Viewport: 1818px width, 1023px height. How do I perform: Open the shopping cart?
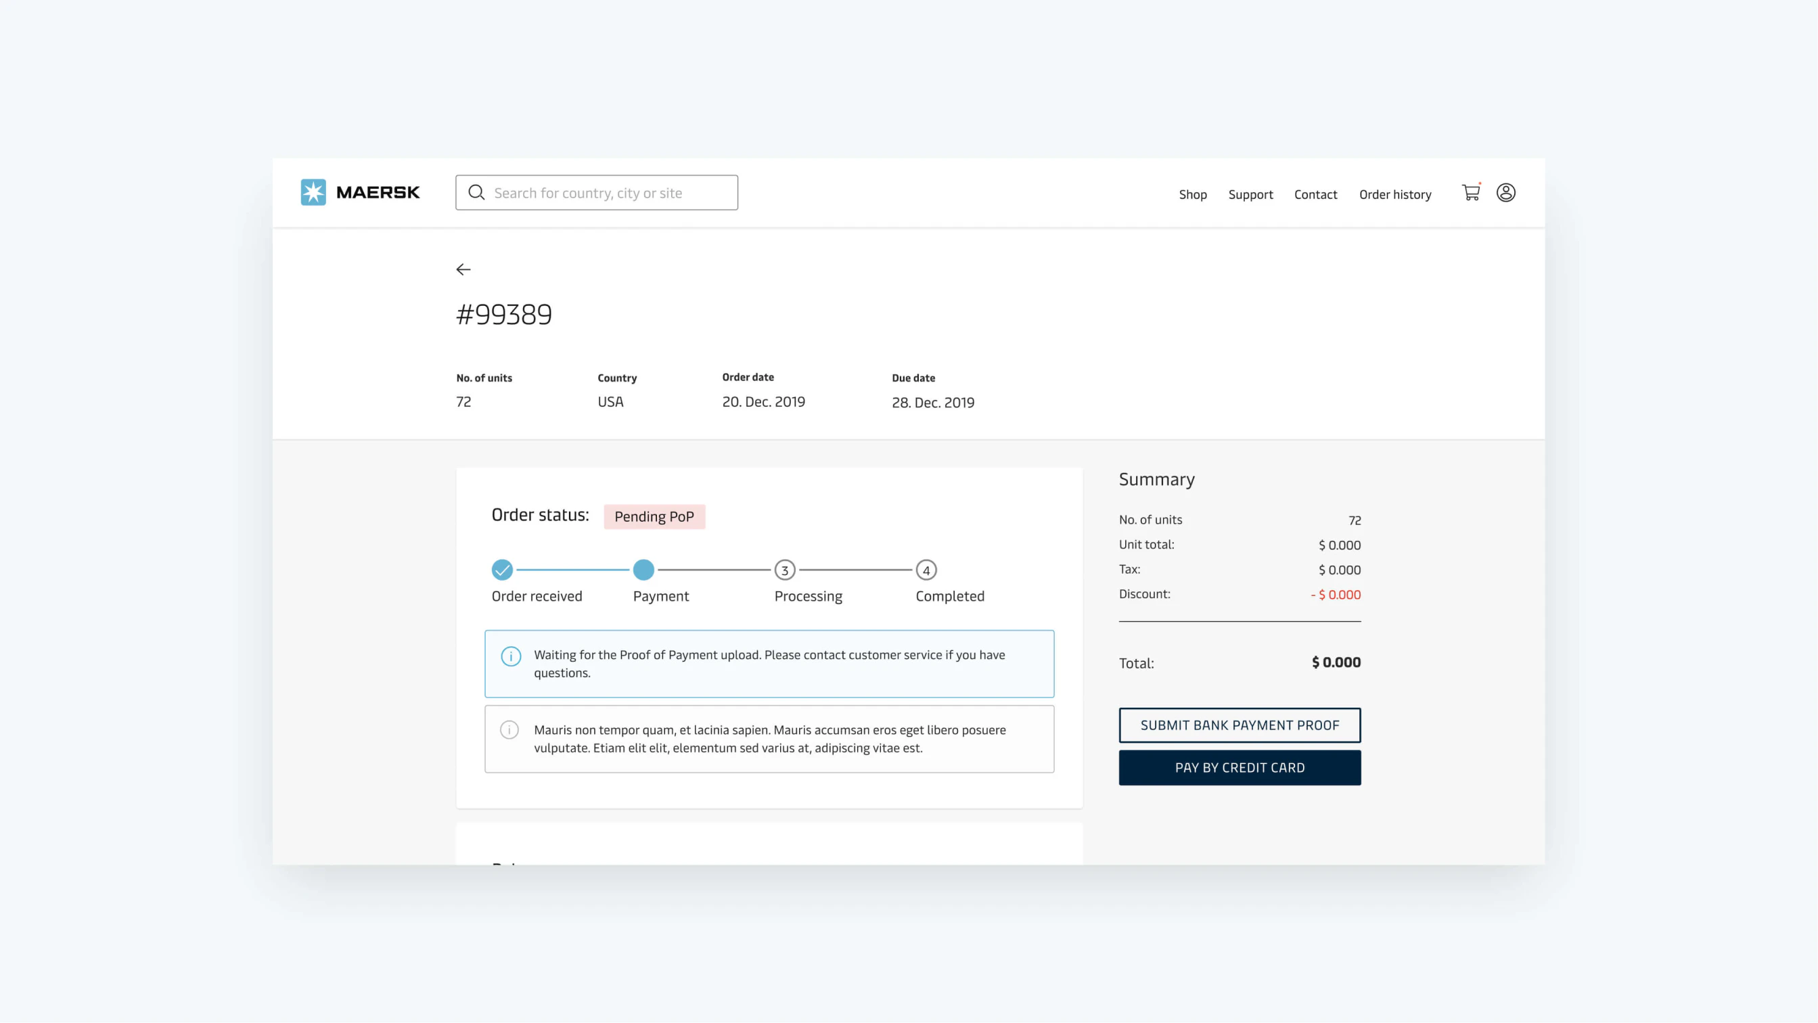1472,192
